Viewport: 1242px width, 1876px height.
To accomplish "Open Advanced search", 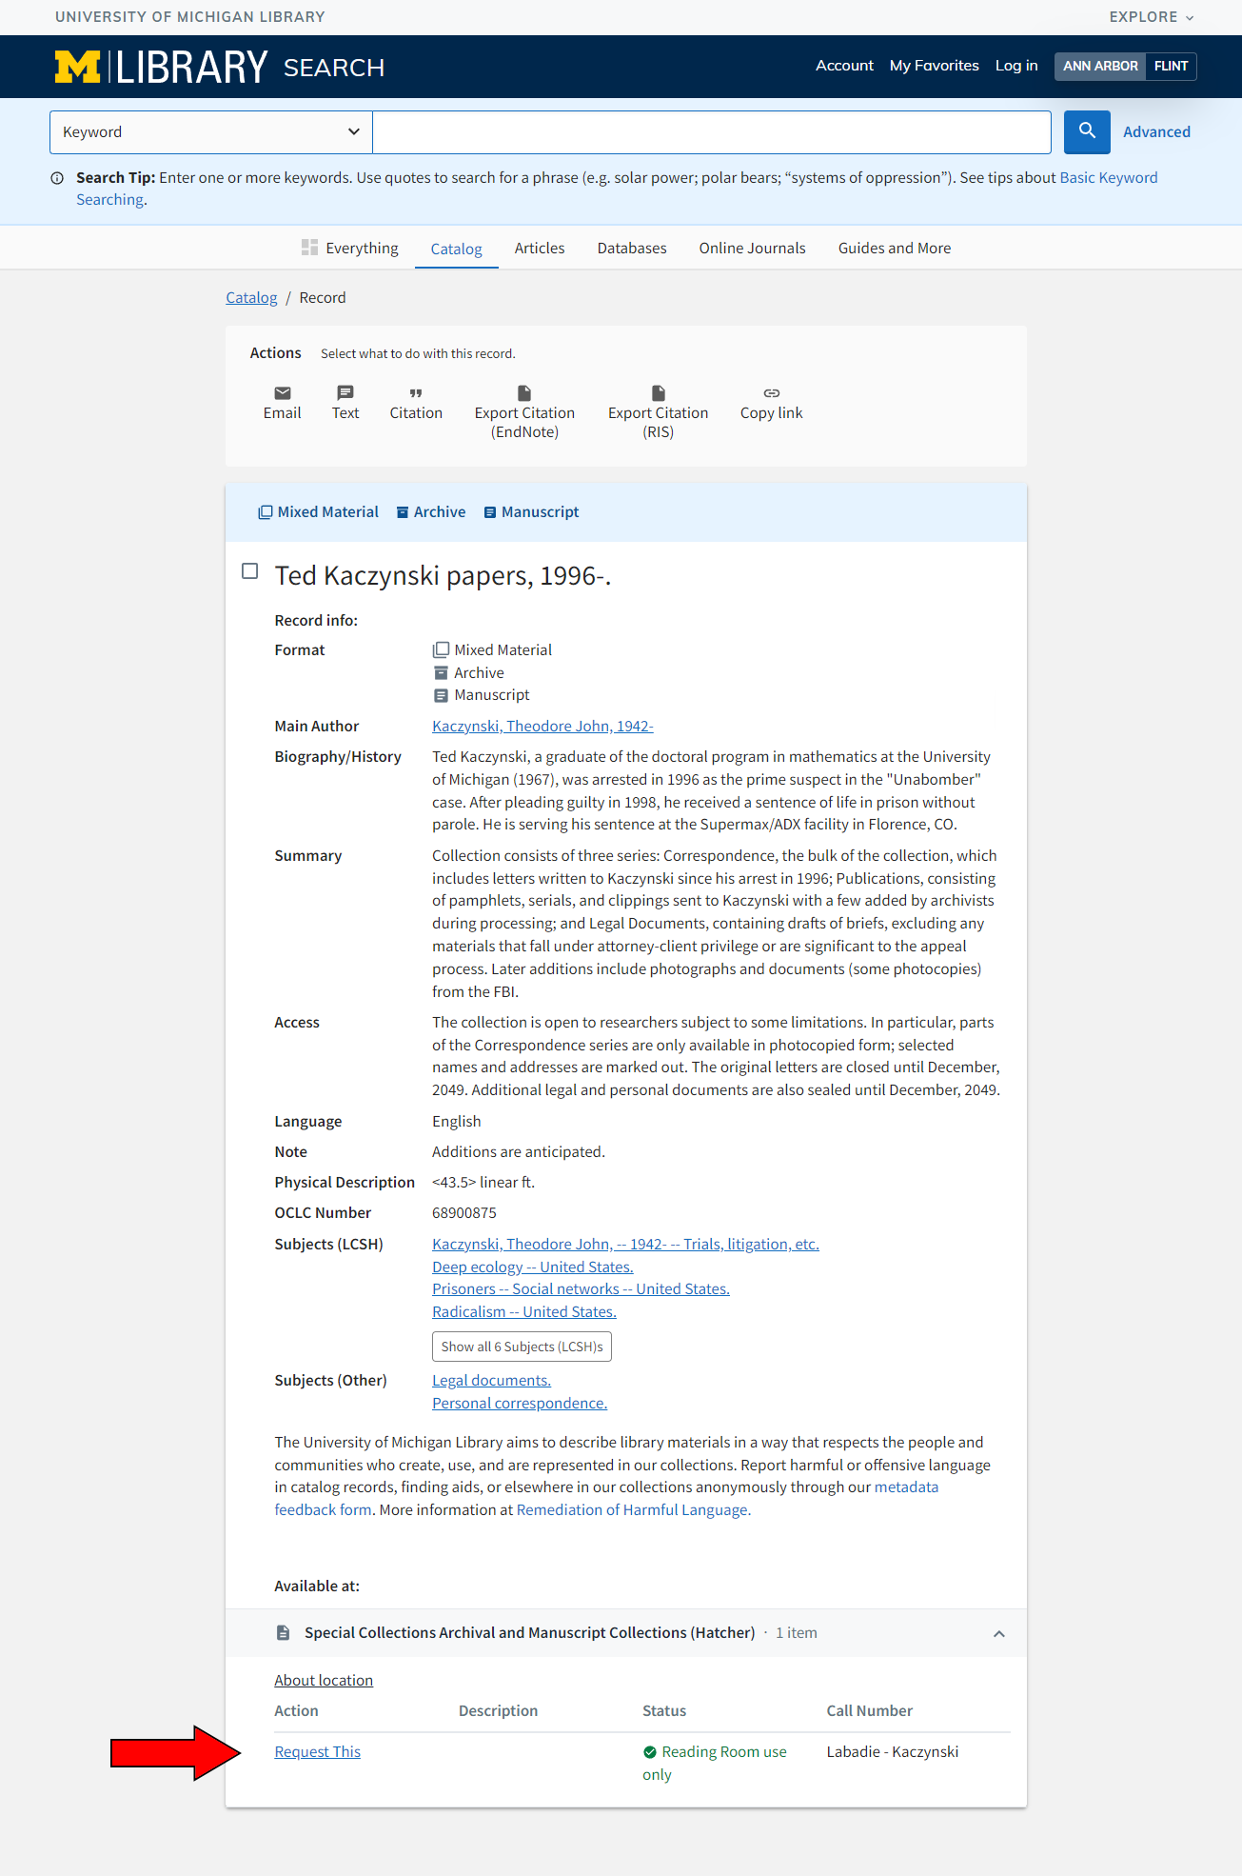I will [x=1156, y=132].
